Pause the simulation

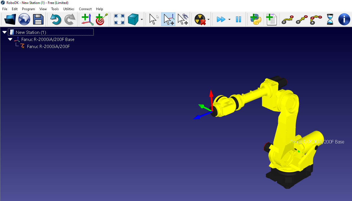(x=238, y=19)
